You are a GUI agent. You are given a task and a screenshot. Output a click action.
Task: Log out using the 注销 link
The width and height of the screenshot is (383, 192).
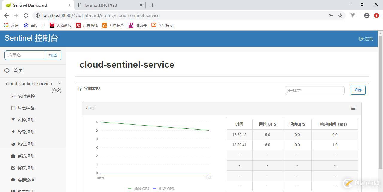pyautogui.click(x=366, y=39)
